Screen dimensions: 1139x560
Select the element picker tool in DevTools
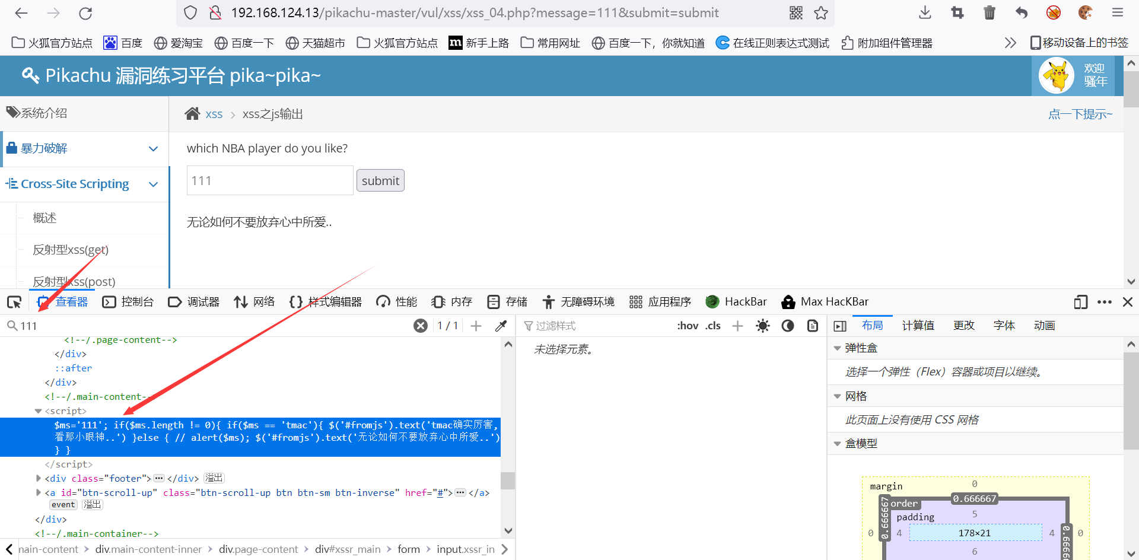coord(14,302)
